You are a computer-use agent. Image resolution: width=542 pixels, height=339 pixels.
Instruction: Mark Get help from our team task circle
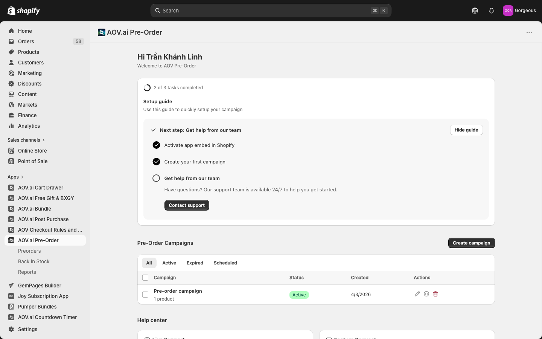pyautogui.click(x=156, y=178)
